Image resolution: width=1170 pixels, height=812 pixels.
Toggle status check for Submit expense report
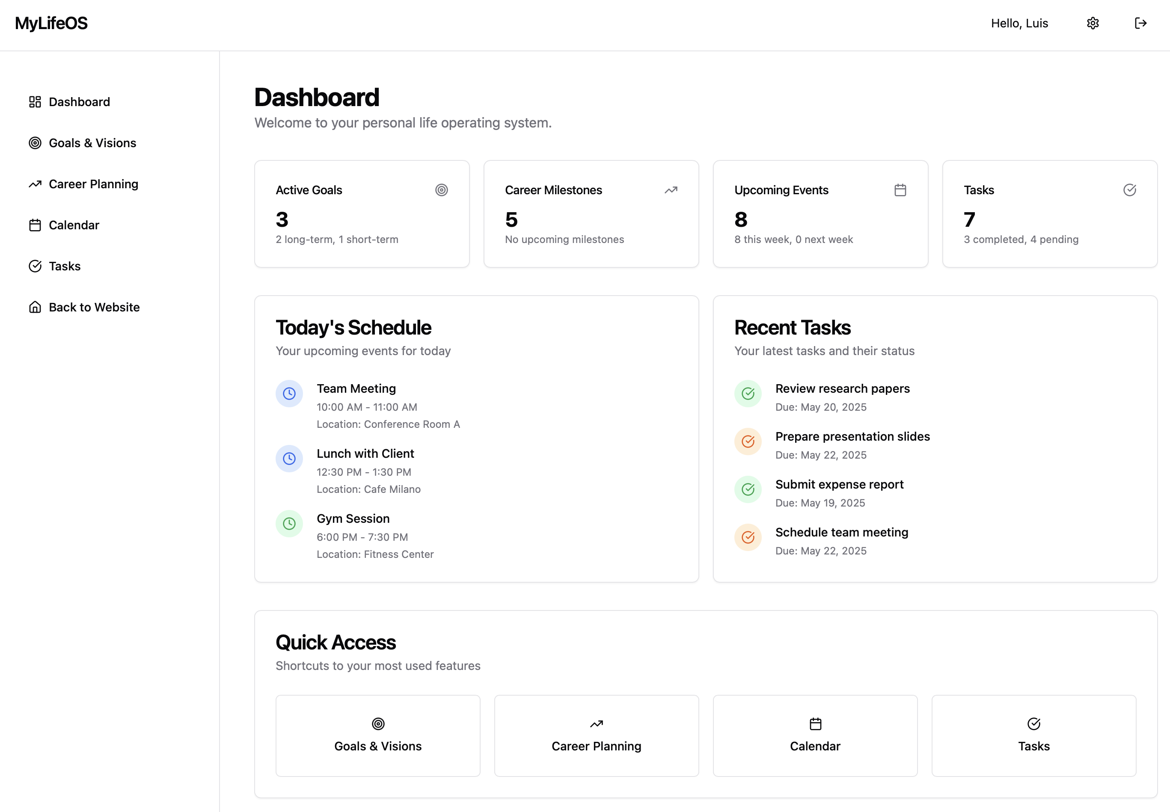tap(748, 489)
